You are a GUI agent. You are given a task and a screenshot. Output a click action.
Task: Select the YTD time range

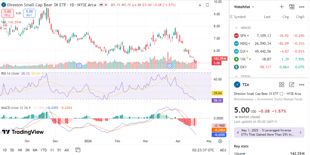[x=44, y=150]
